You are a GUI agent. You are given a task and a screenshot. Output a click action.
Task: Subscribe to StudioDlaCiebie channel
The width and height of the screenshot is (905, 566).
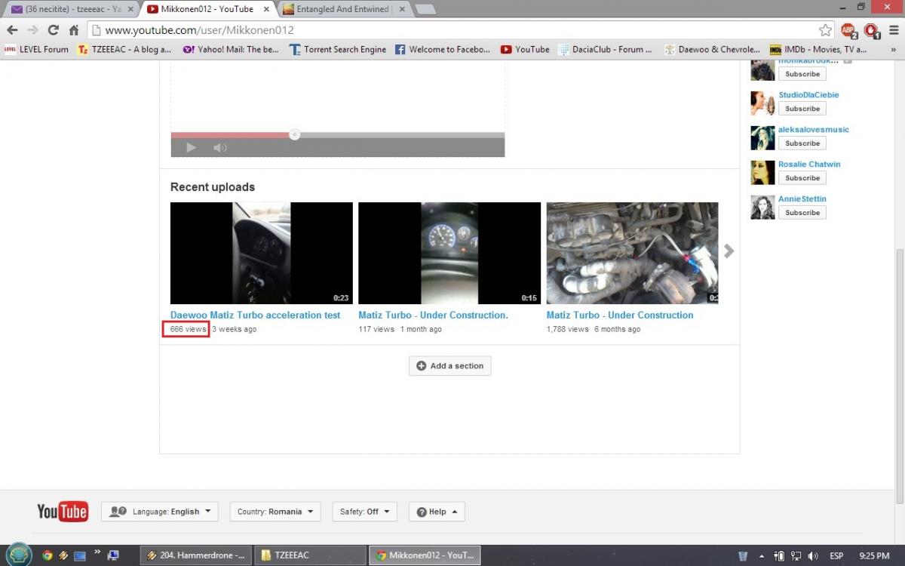coord(802,109)
